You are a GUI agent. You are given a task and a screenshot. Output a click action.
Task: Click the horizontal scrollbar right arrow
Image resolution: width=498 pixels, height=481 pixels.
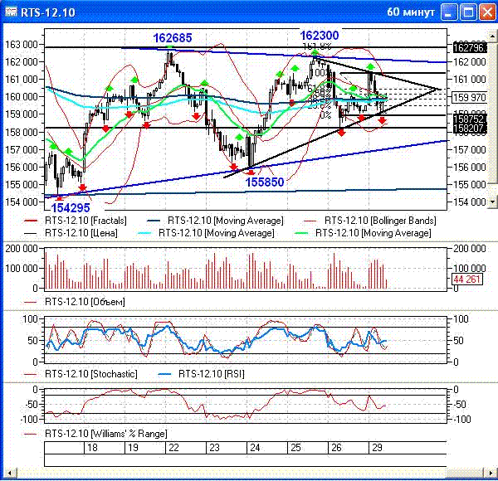point(489,473)
